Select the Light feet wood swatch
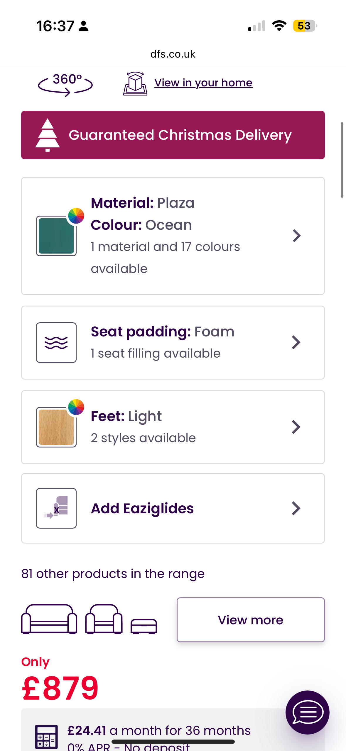 tap(56, 427)
